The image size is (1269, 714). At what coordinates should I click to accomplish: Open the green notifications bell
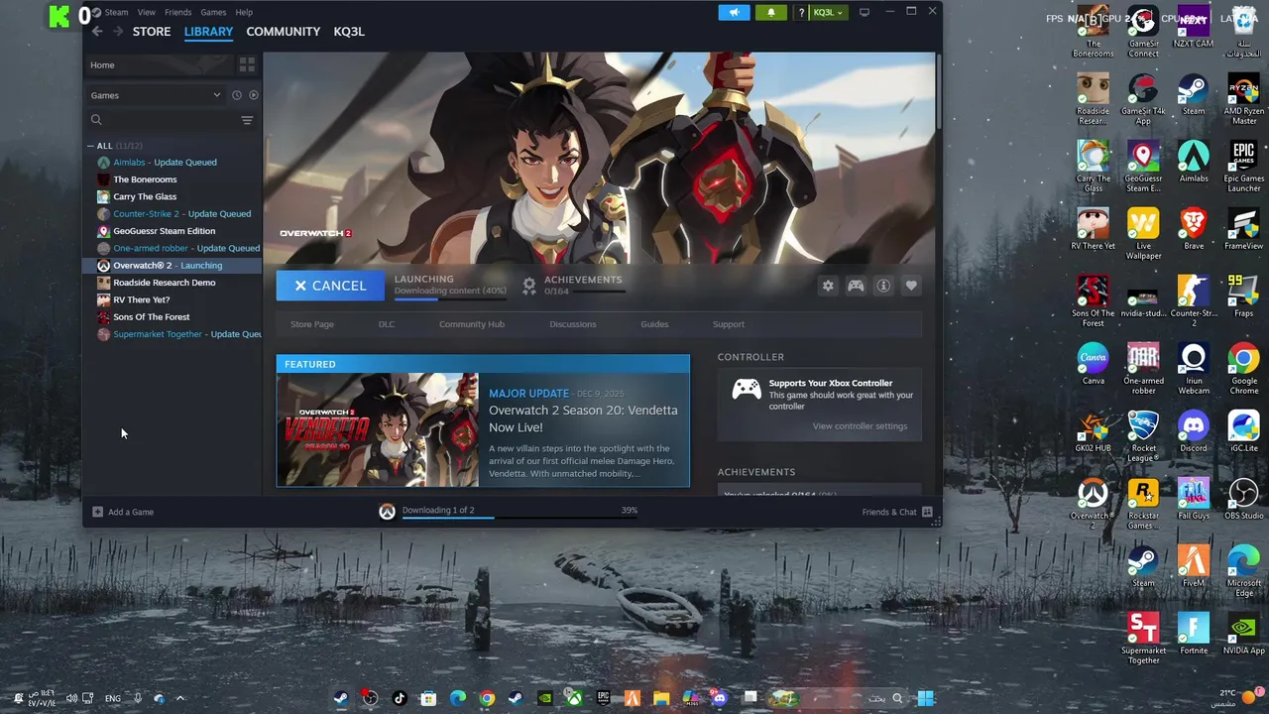click(x=771, y=12)
